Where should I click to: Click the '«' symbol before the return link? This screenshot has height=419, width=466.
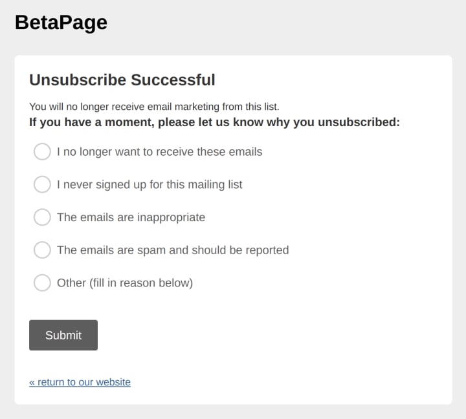click(32, 382)
